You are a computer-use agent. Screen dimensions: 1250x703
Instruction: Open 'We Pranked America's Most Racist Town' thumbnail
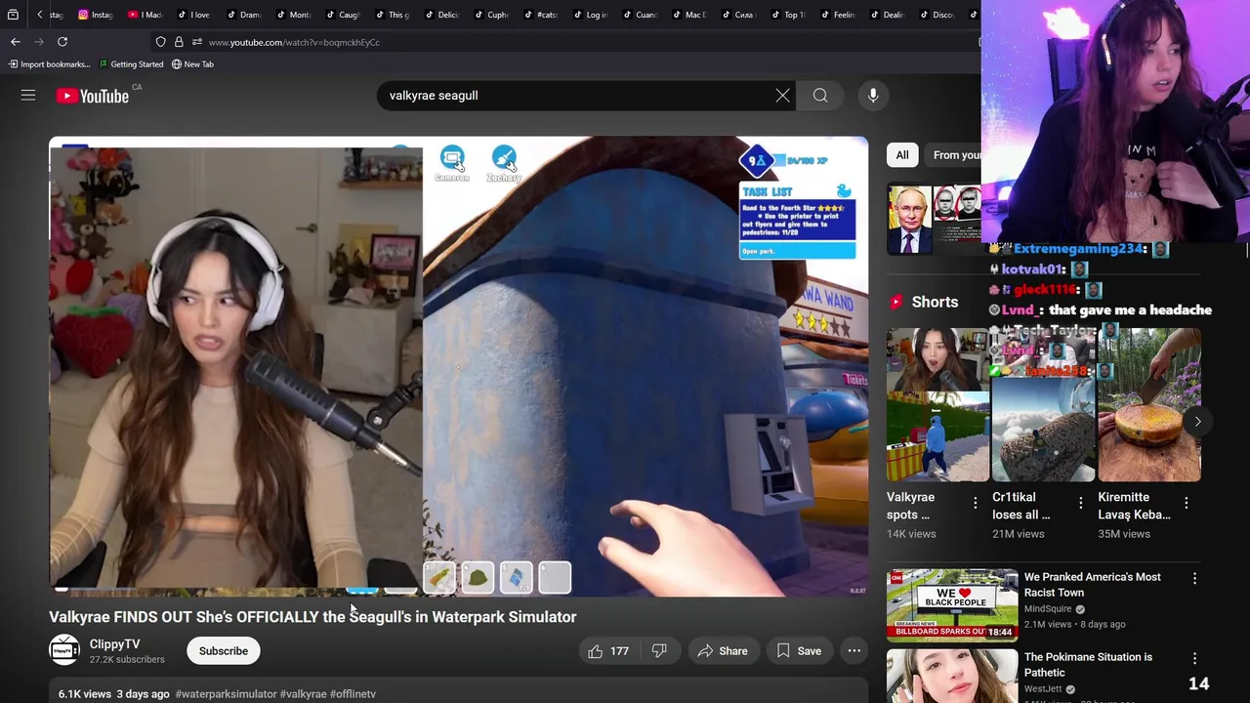(952, 604)
